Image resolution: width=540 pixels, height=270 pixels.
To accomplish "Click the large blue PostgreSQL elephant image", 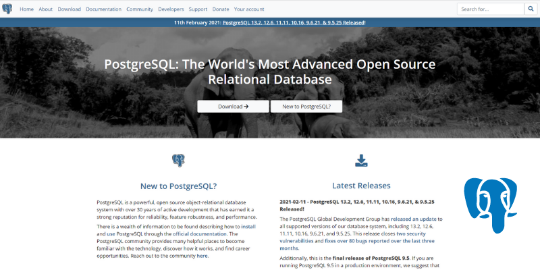I will (x=491, y=205).
